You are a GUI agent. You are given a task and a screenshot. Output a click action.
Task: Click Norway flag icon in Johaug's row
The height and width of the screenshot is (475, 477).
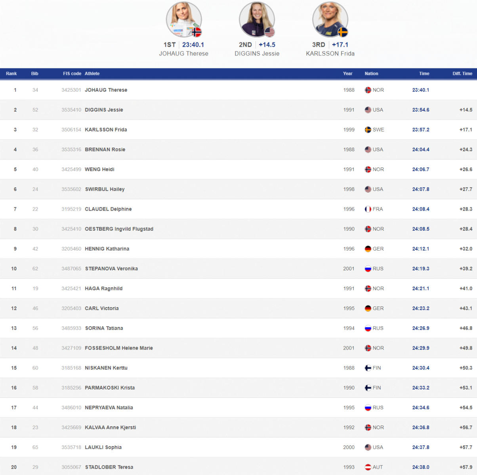[368, 90]
